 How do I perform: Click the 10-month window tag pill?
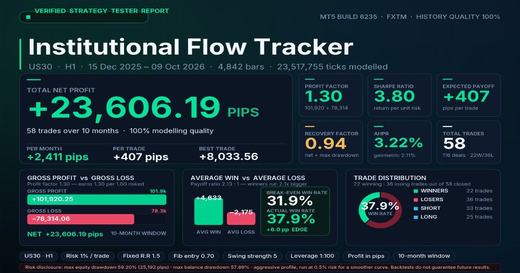[424, 256]
